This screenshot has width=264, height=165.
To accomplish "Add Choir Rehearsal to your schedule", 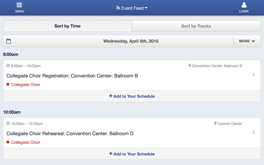I will [132, 154].
